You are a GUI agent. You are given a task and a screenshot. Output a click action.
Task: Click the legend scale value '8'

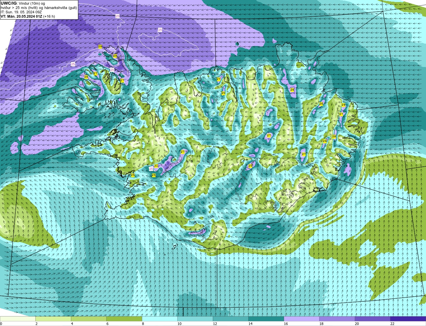tap(143, 324)
